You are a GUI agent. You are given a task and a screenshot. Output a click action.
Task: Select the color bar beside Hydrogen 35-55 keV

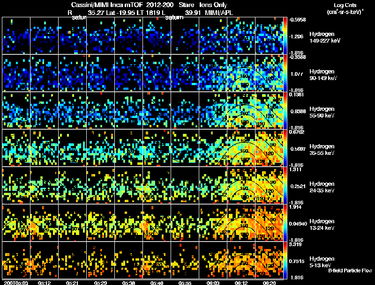click(285, 148)
